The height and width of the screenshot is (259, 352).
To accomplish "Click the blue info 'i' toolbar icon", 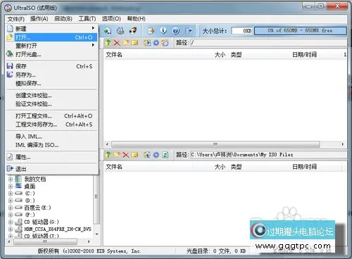I will 163,30.
